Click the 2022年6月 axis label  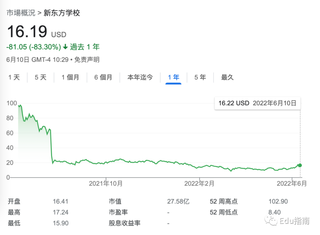(x=292, y=184)
